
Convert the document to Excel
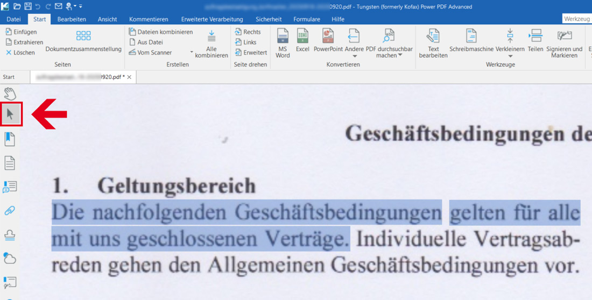[302, 40]
